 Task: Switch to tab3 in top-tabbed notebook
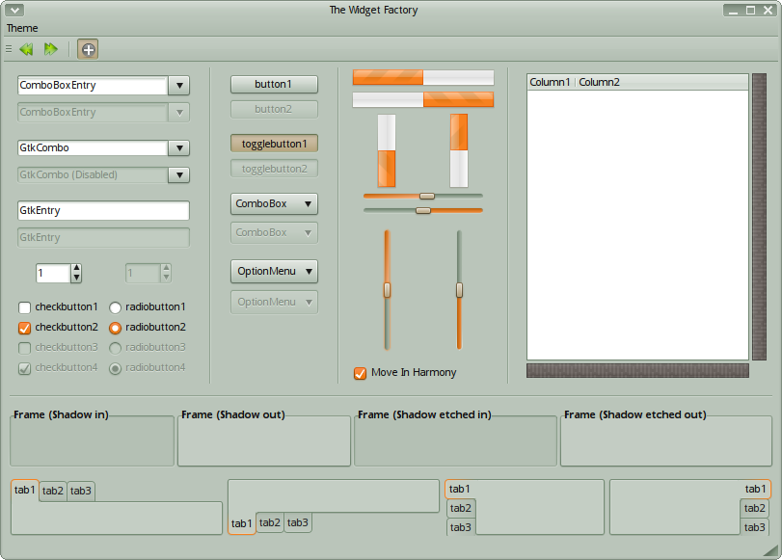(81, 492)
